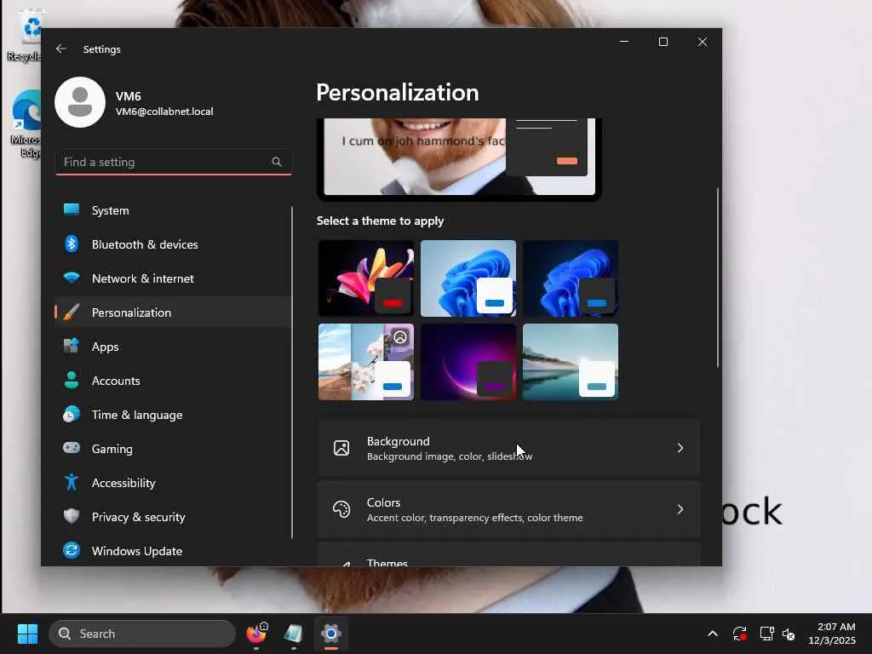Screen dimensions: 872x654
Task: Click the Gaming controller icon
Action: coord(72,449)
